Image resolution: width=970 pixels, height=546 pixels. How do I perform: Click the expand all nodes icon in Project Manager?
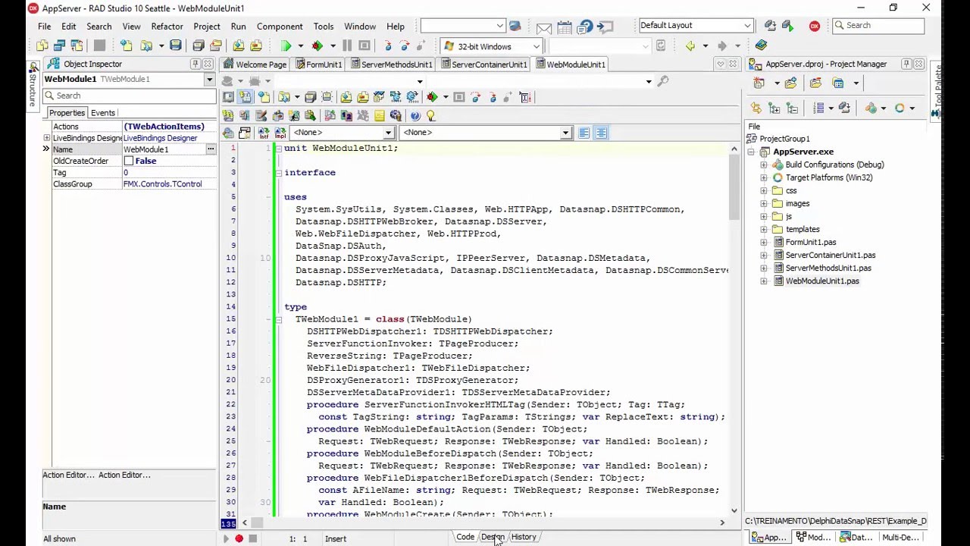(x=774, y=108)
